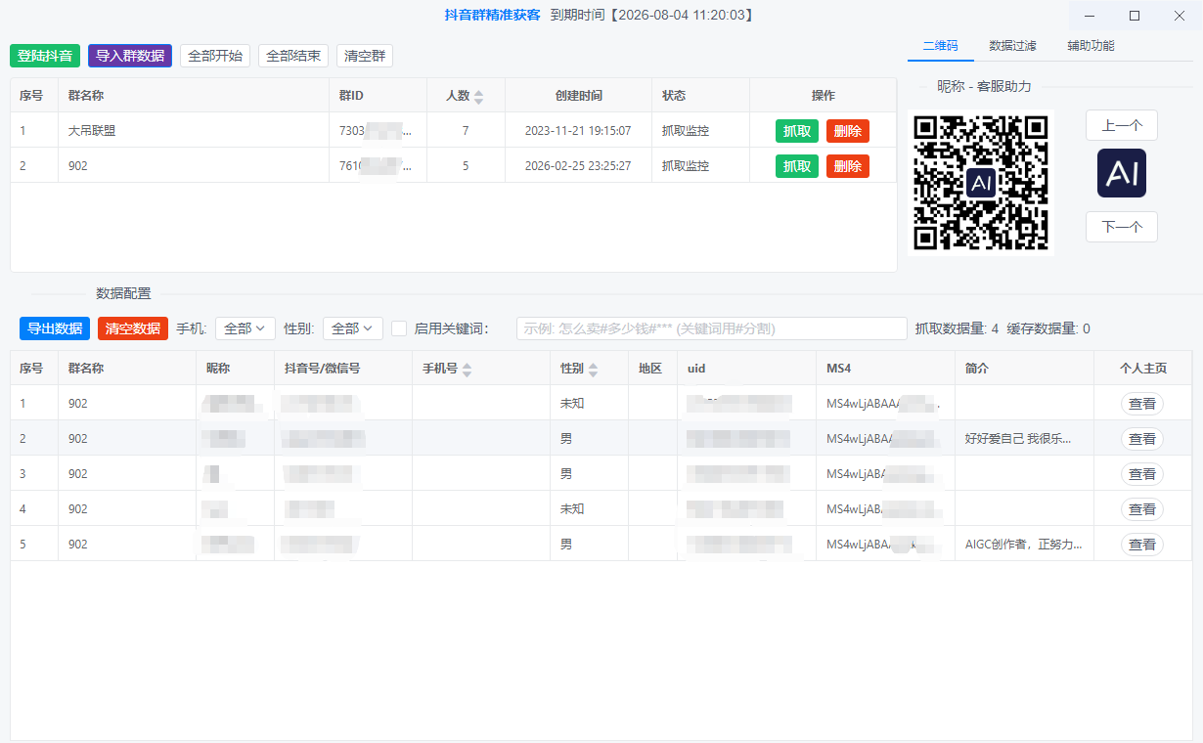
Task: Click the customer service QR code
Action: (x=981, y=183)
